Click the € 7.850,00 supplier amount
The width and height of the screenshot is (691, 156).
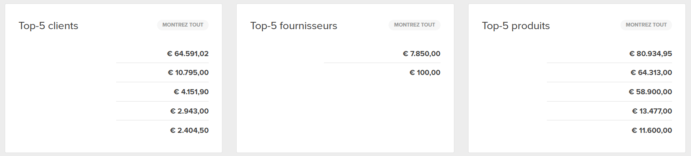(422, 54)
